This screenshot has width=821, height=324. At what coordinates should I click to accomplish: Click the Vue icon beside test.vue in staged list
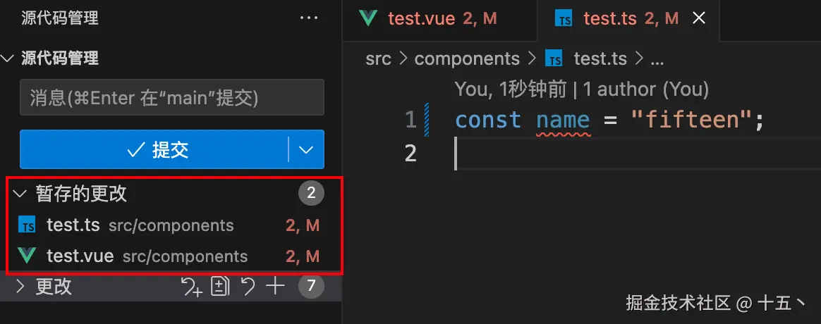tap(27, 256)
